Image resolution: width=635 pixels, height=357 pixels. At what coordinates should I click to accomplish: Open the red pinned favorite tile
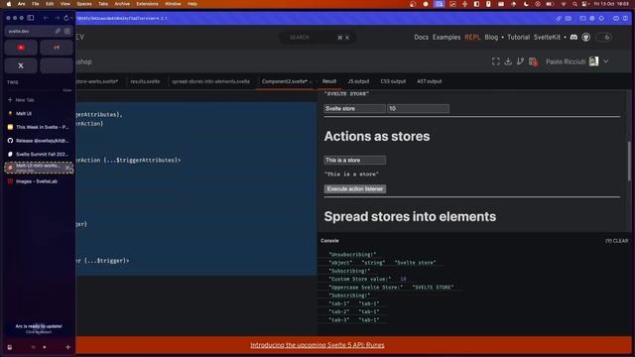click(x=21, y=48)
